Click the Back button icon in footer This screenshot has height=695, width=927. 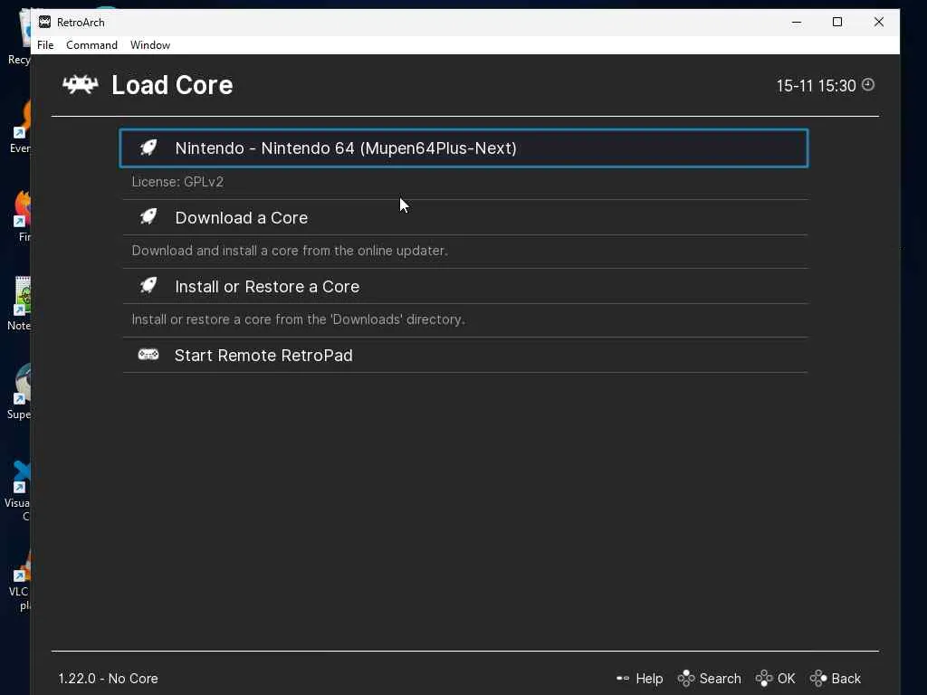point(818,678)
